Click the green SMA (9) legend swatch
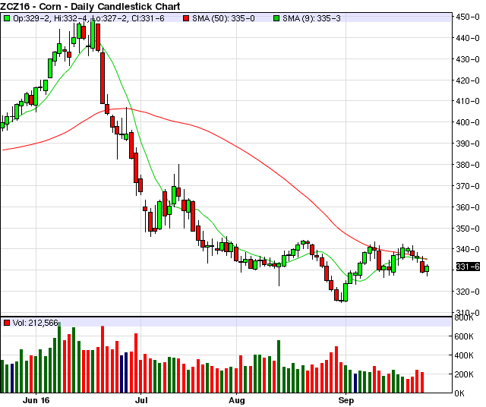Image resolution: width=486 pixels, height=407 pixels. coord(276,18)
